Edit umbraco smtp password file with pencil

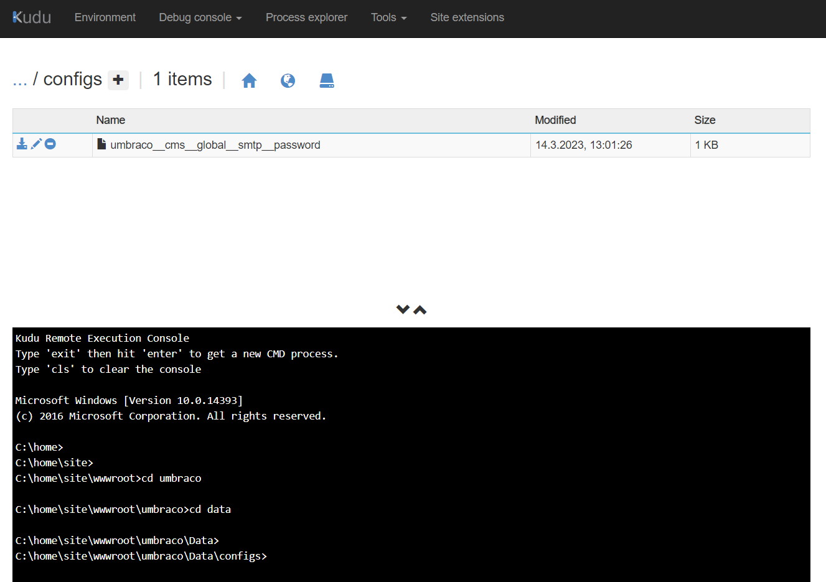[x=36, y=144]
